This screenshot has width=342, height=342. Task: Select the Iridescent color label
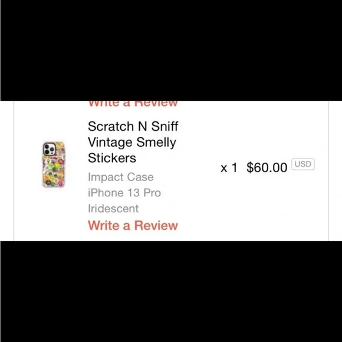pyautogui.click(x=113, y=209)
